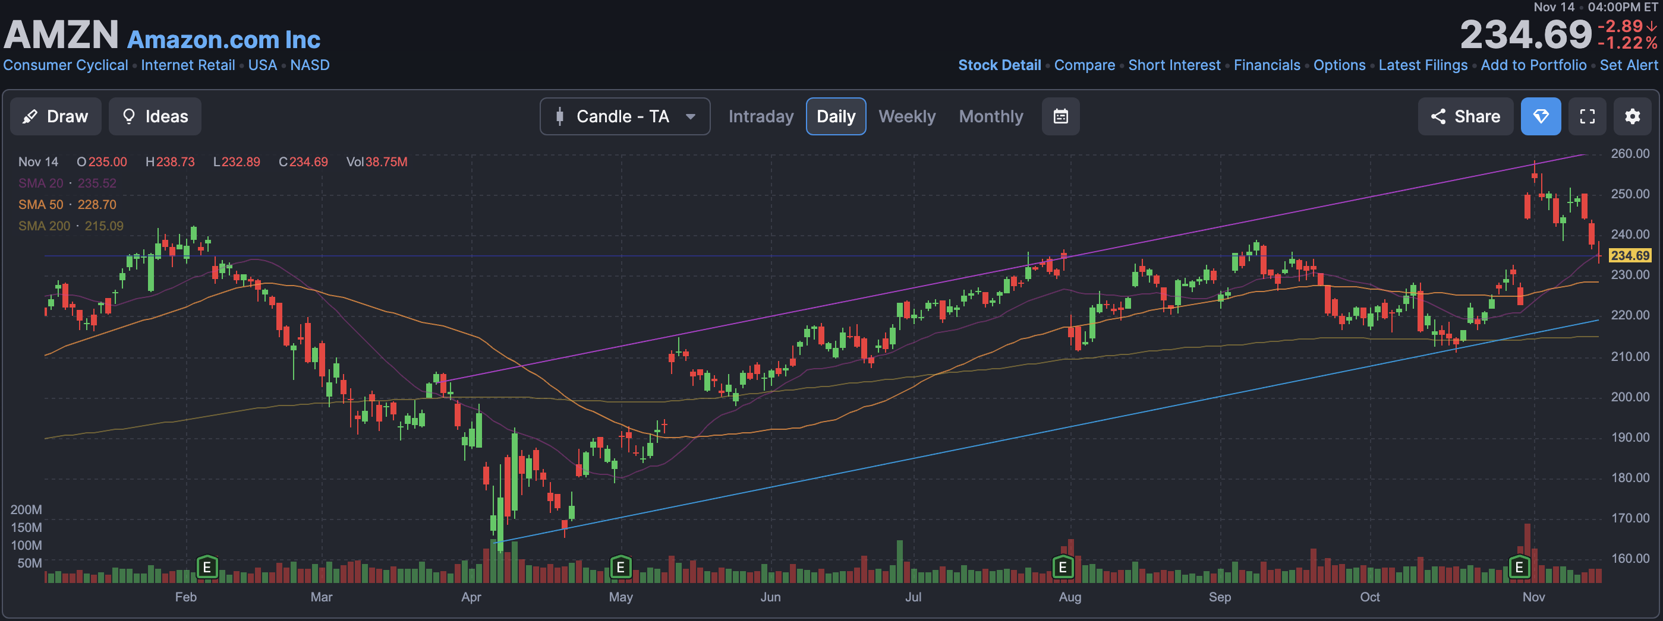
Task: Click the O 235.00 open readout
Action: (102, 162)
